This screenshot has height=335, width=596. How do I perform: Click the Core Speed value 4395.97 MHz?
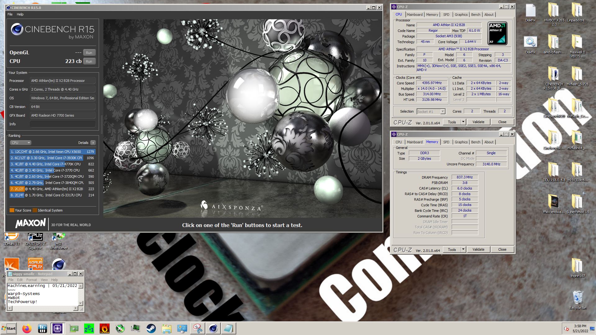432,83
